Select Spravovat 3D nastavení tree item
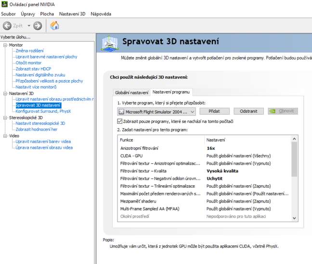The height and width of the screenshot is (264, 312). click(x=38, y=105)
